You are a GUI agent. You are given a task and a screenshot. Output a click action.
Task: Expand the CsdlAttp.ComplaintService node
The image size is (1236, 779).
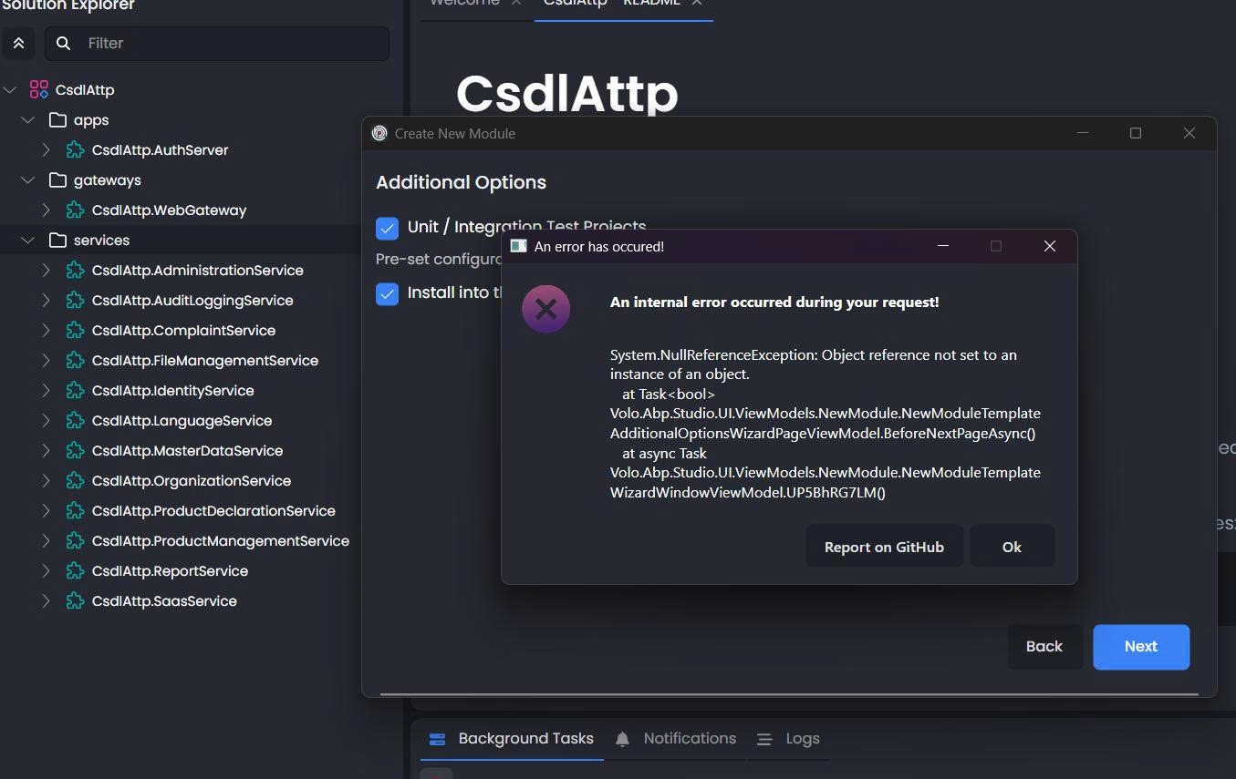pos(46,330)
